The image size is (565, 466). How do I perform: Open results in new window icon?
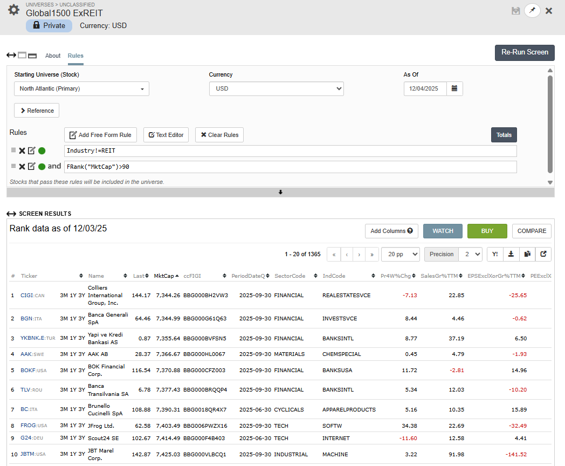543,254
